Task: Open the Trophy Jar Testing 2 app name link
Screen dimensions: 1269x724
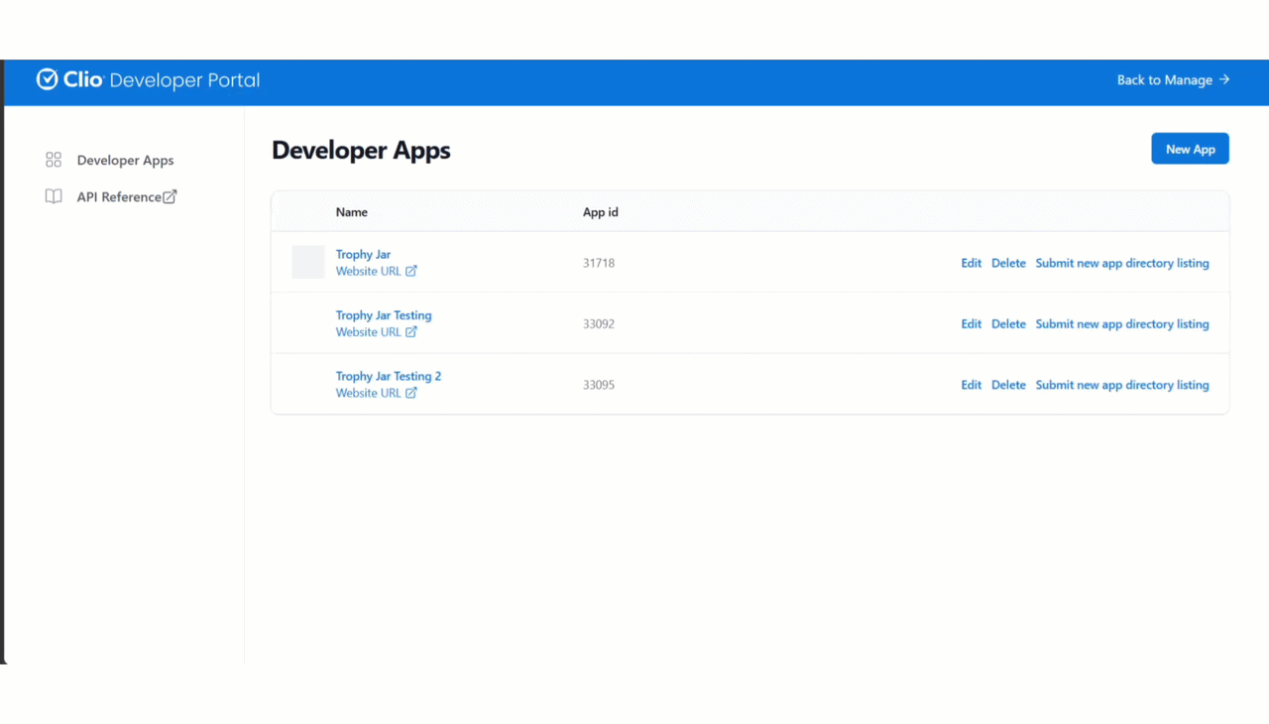Action: [389, 376]
